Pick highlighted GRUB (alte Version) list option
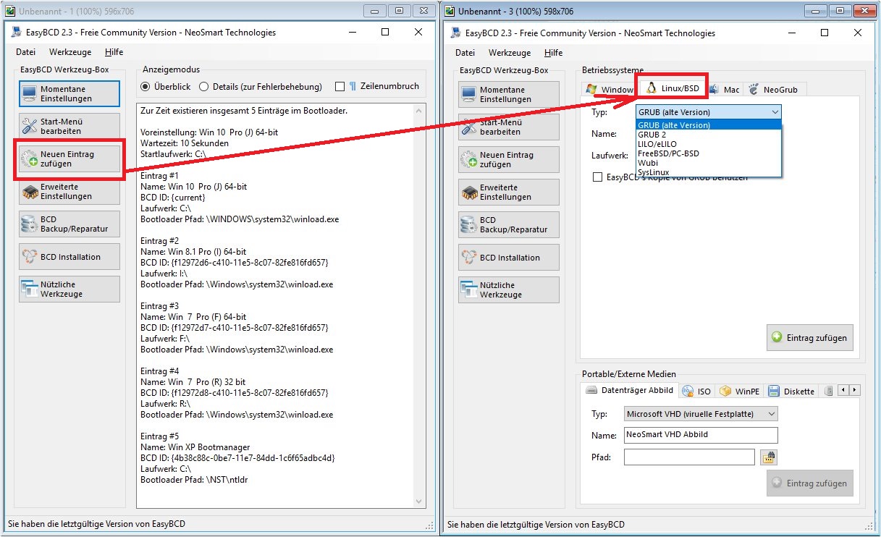 pos(709,125)
